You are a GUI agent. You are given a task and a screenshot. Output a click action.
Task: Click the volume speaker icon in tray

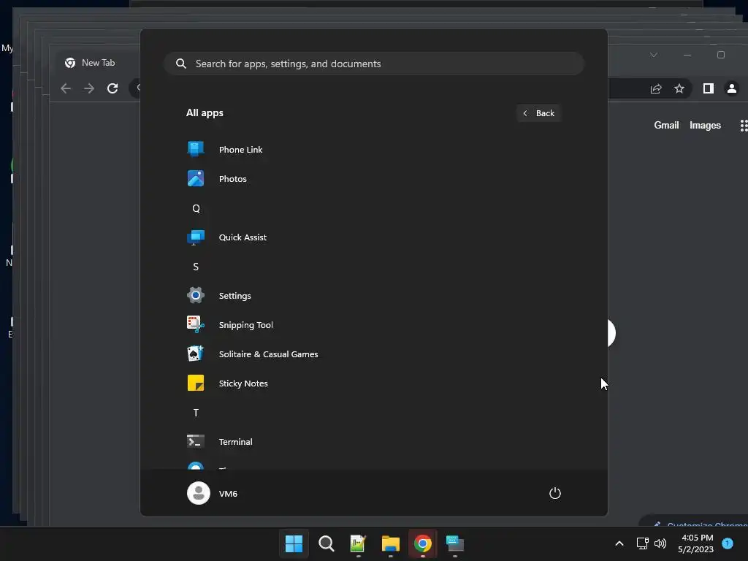pyautogui.click(x=660, y=543)
